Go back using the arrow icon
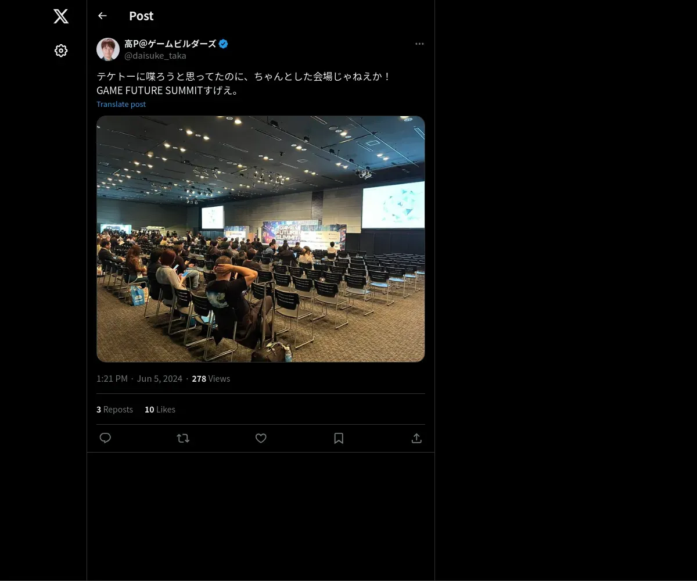697x581 pixels. 102,16
